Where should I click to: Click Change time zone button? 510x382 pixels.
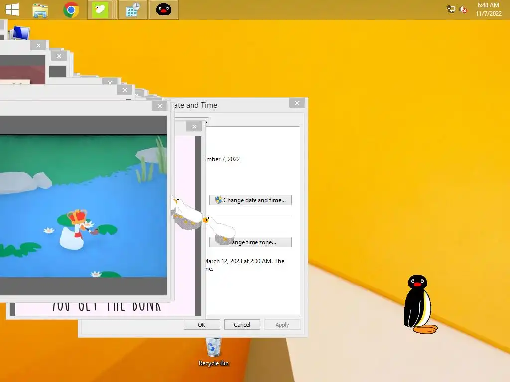point(250,242)
